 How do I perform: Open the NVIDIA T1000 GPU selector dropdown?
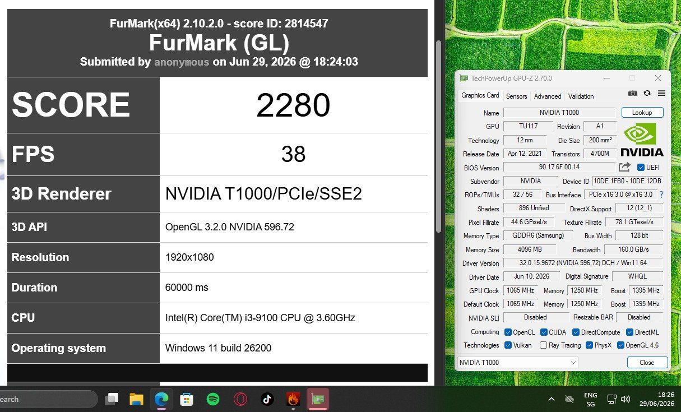coord(517,363)
